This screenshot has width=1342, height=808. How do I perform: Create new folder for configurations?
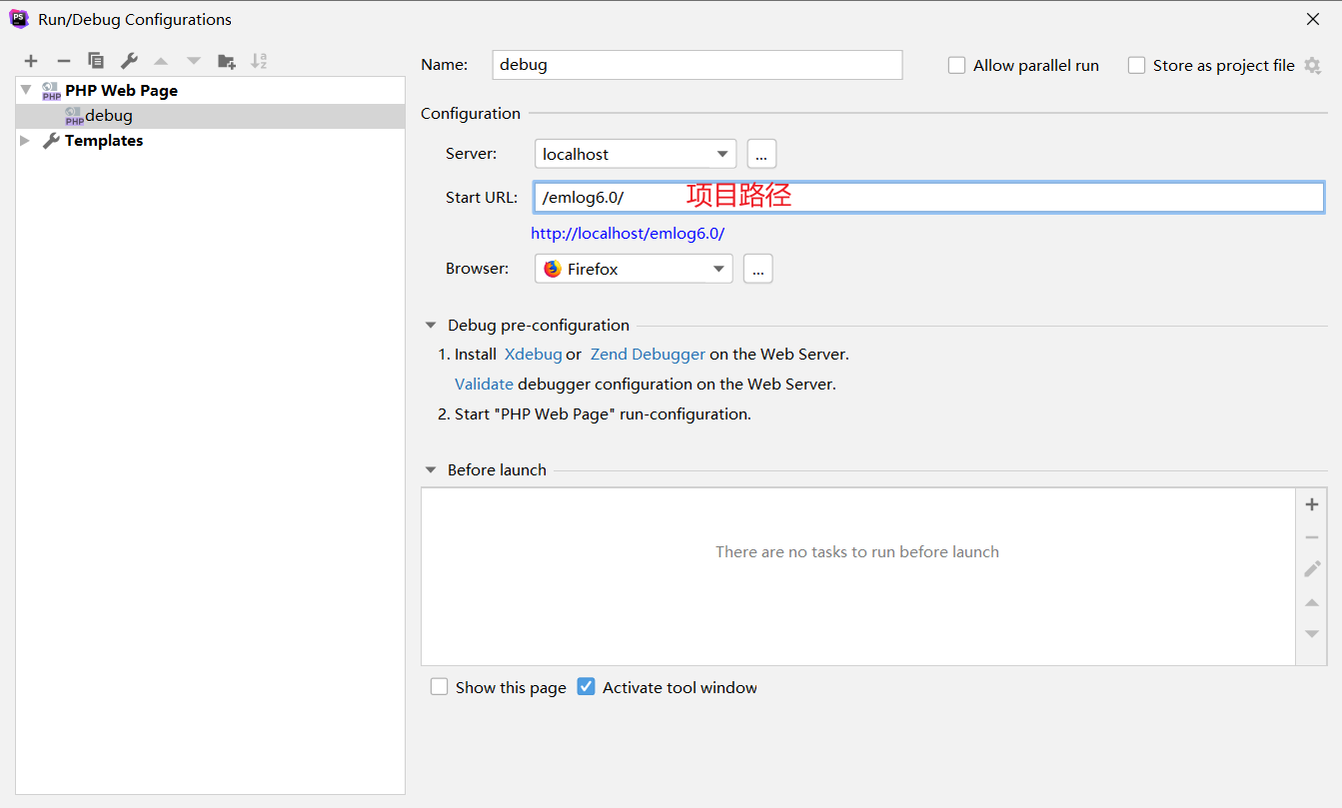point(227,61)
